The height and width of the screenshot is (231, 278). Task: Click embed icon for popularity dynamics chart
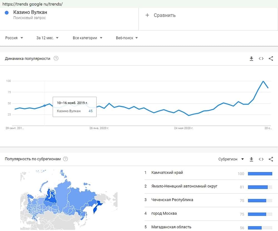pos(261,59)
